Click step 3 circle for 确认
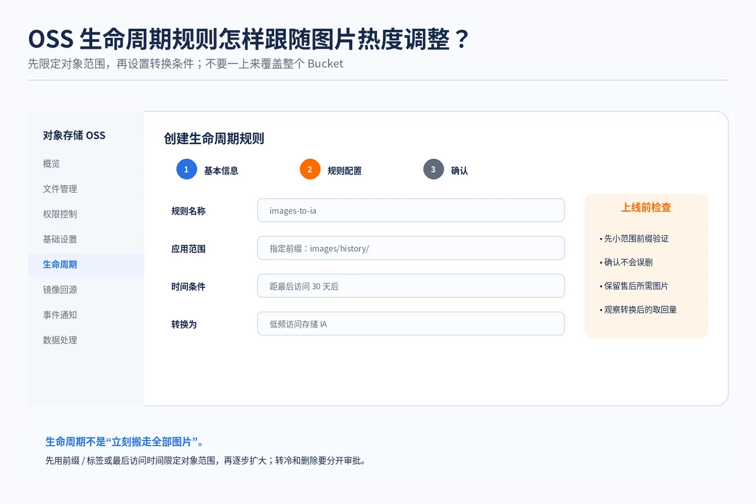Screen dimensions: 756x504 pyautogui.click(x=433, y=170)
